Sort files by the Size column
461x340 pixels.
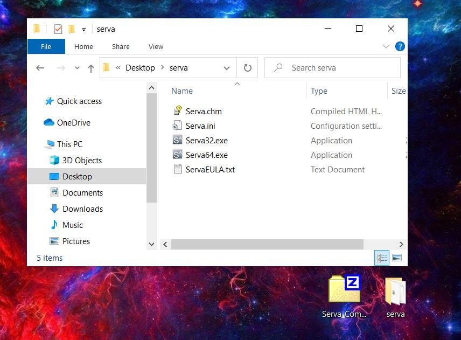pos(399,91)
